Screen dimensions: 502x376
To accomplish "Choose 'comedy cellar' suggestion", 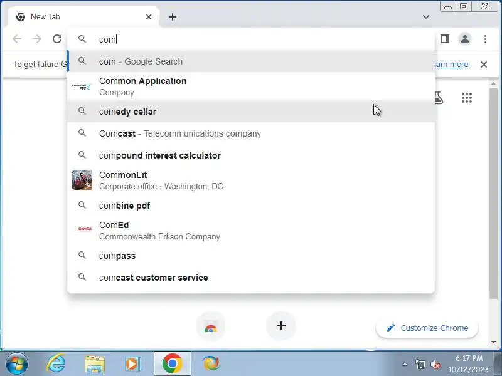I will (251, 112).
